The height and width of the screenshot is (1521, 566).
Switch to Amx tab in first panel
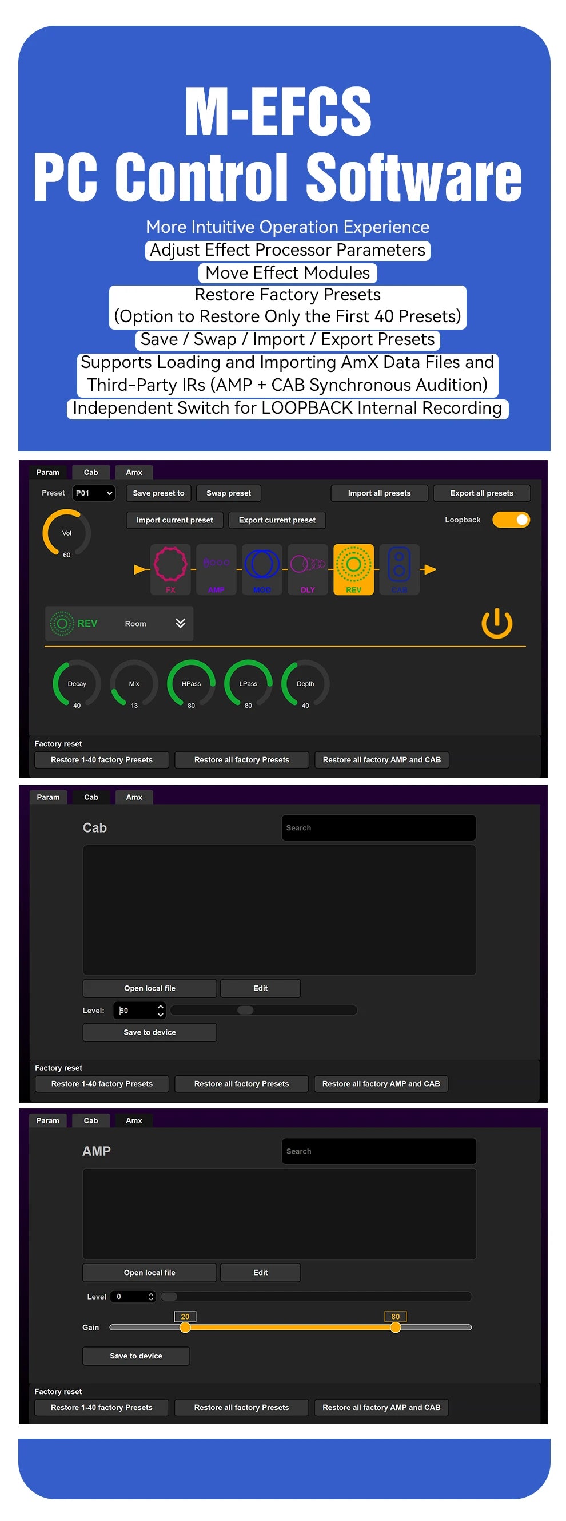click(134, 472)
